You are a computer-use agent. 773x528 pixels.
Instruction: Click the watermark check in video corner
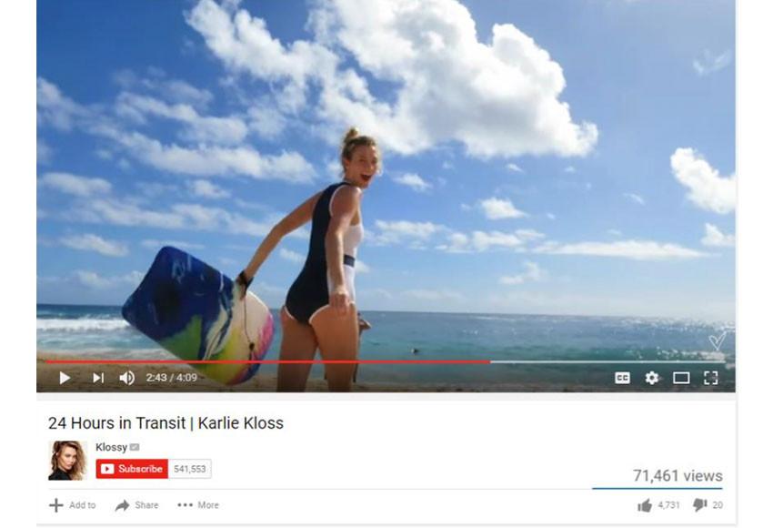pyautogui.click(x=718, y=340)
